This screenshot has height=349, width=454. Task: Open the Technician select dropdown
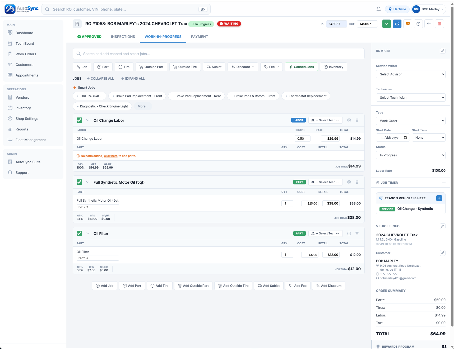click(411, 98)
